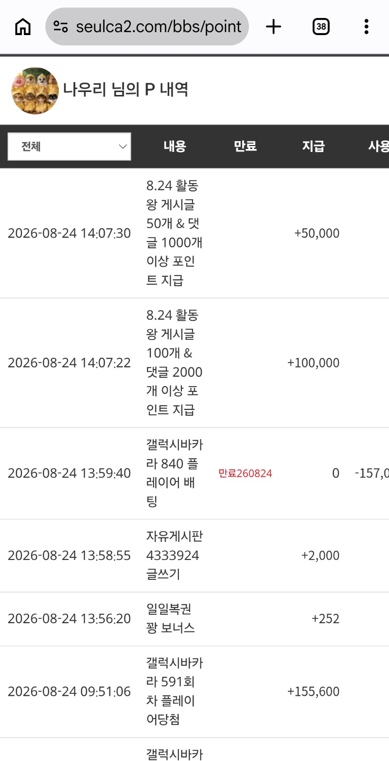Click the dropdown chevron beside 전체
This screenshot has width=389, height=761.
[123, 147]
